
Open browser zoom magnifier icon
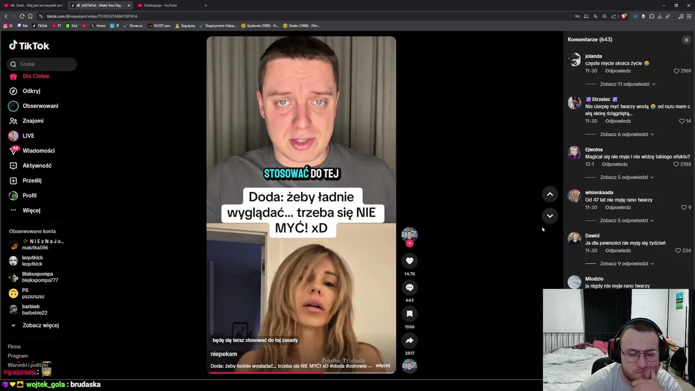pyautogui.click(x=604, y=16)
